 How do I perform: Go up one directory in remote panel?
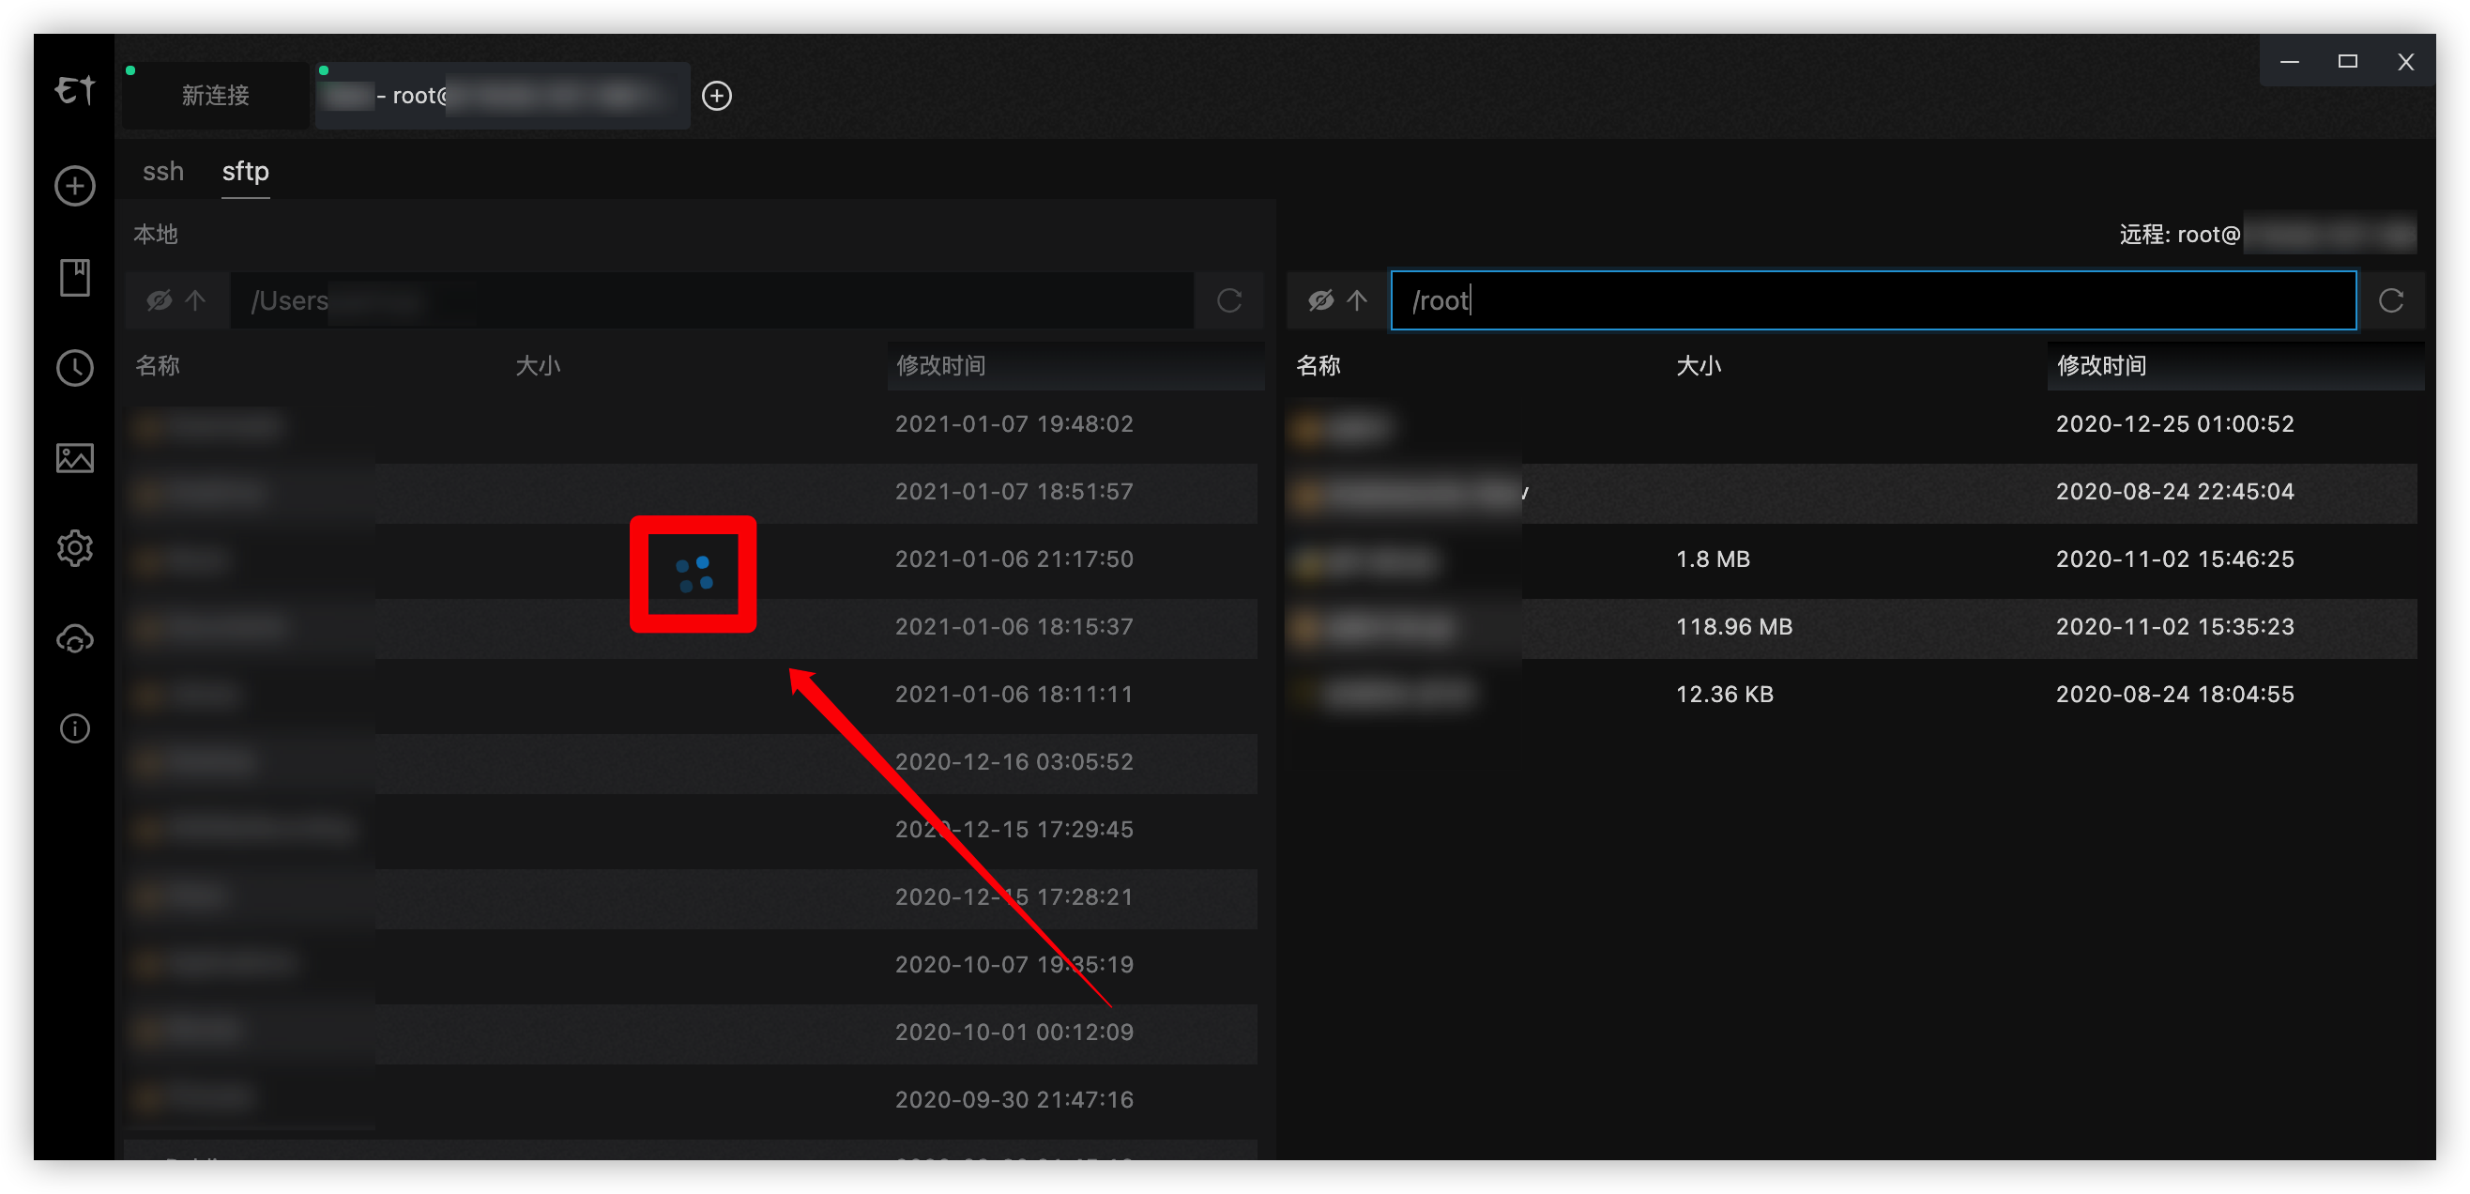tap(1357, 301)
